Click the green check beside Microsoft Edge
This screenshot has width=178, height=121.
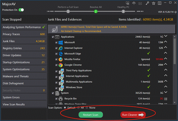click(x=148, y=53)
